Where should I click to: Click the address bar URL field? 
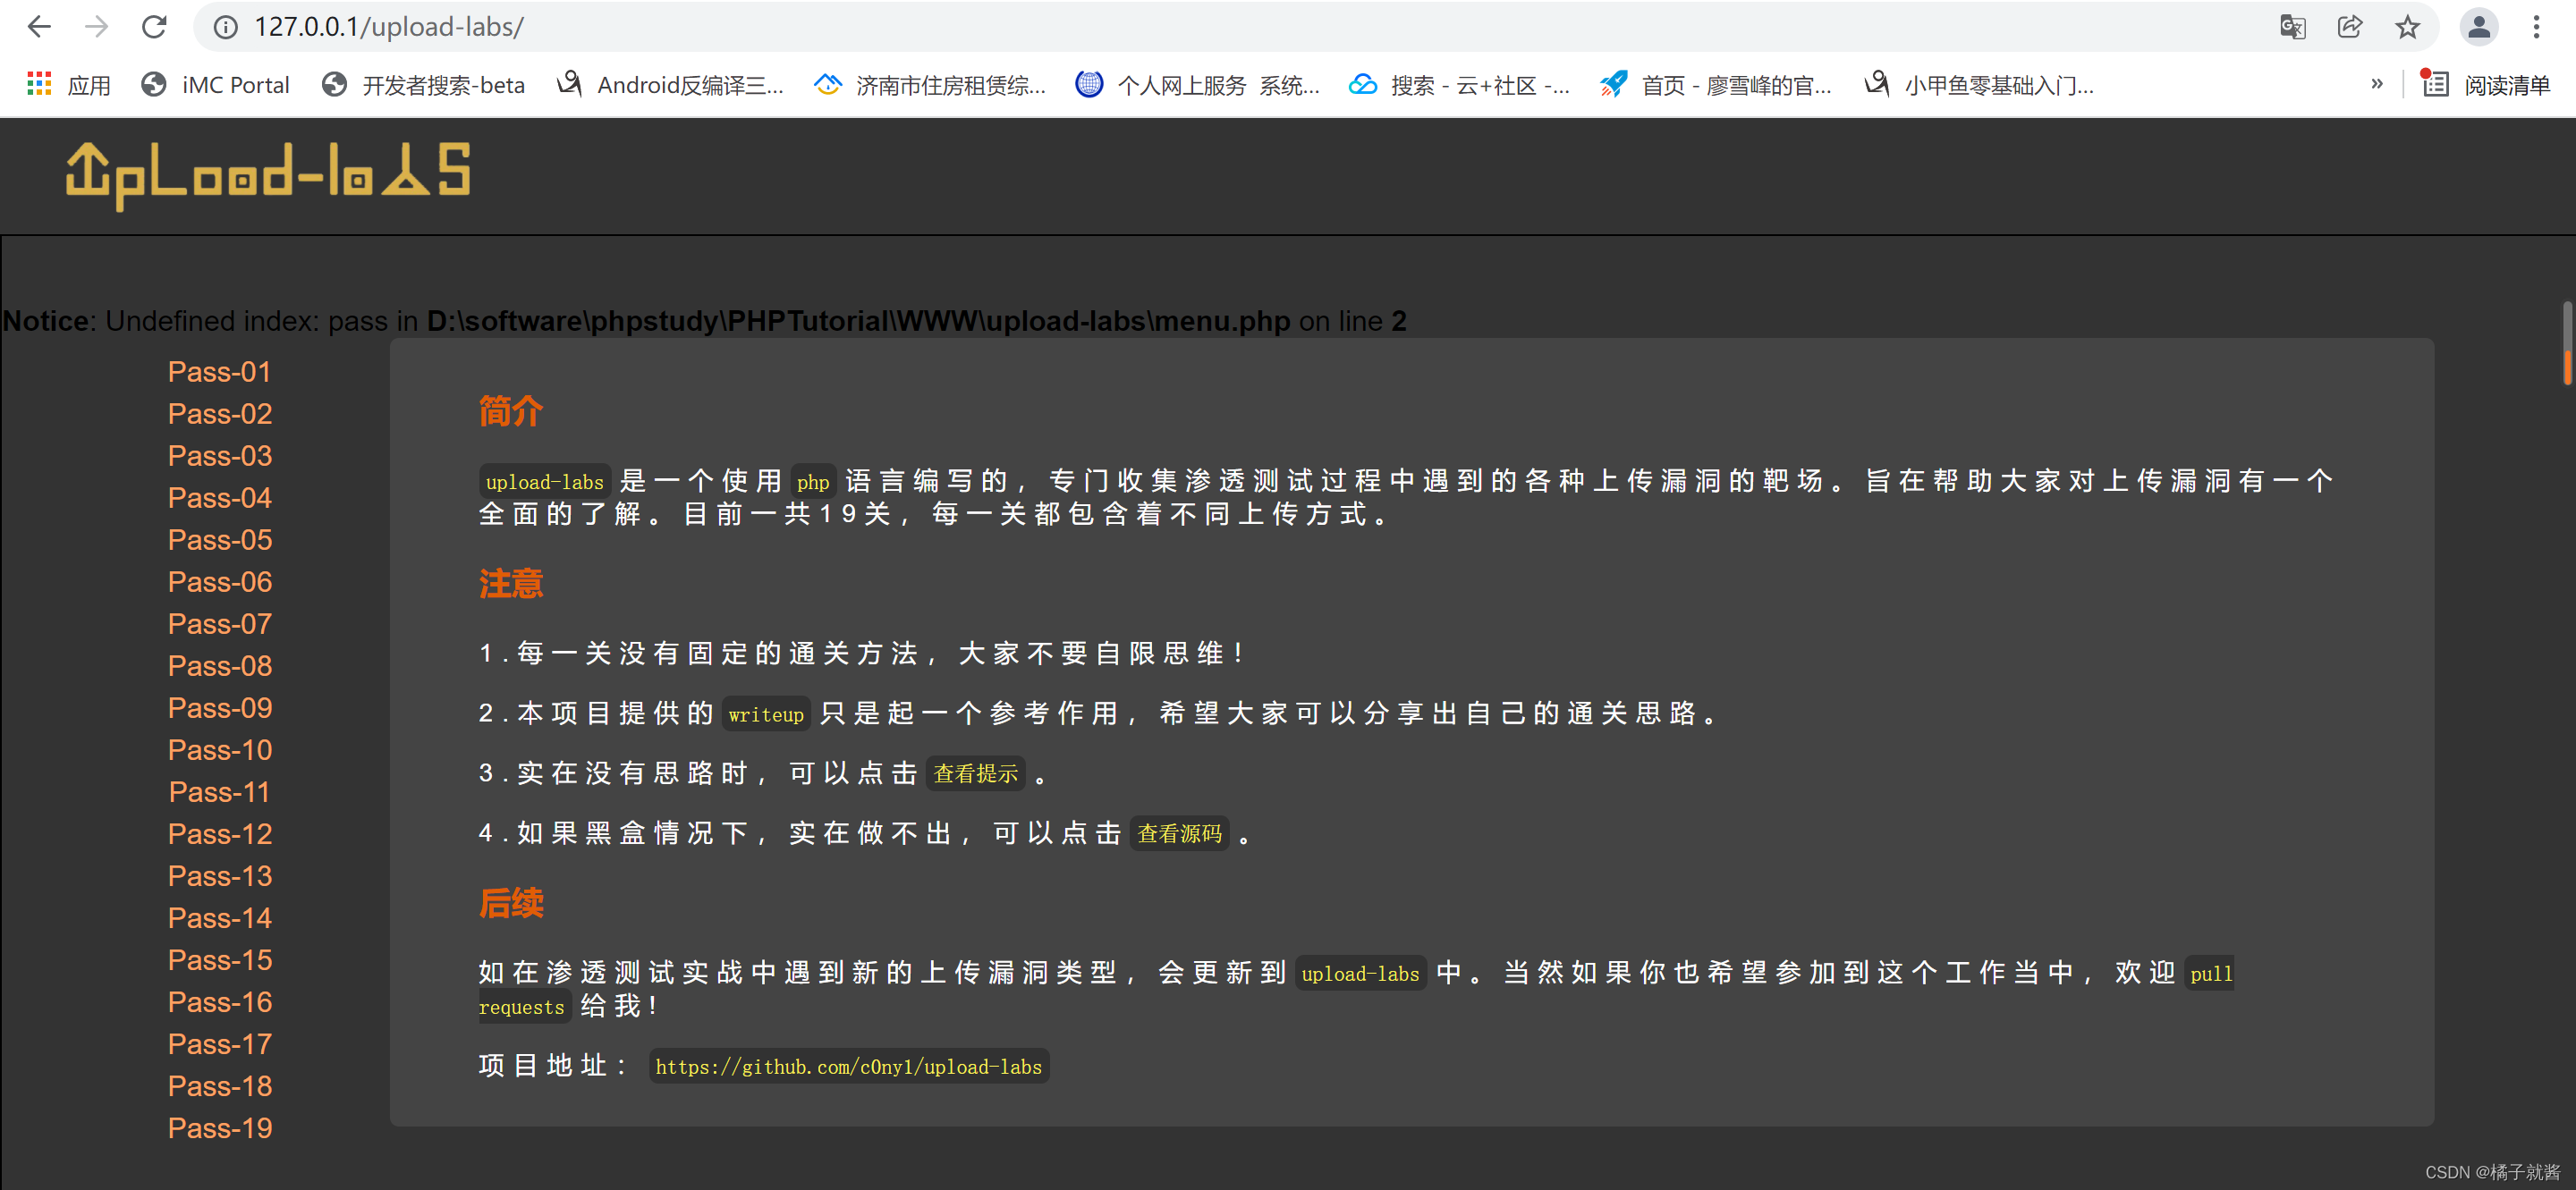tap(1200, 27)
